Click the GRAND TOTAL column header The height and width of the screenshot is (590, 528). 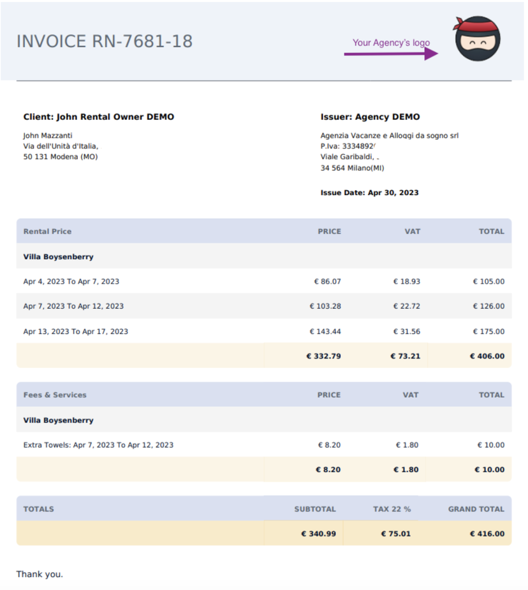[x=476, y=509]
